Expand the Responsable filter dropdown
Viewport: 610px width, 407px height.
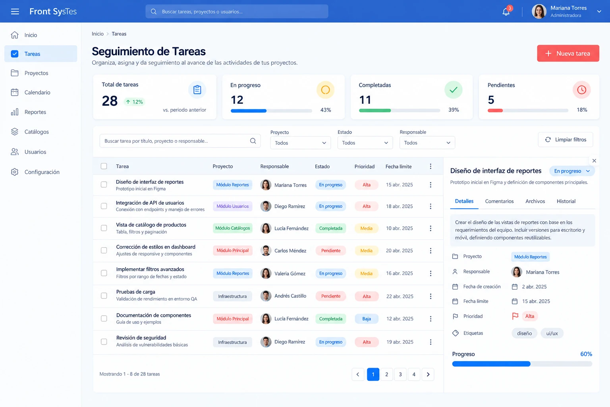(427, 143)
